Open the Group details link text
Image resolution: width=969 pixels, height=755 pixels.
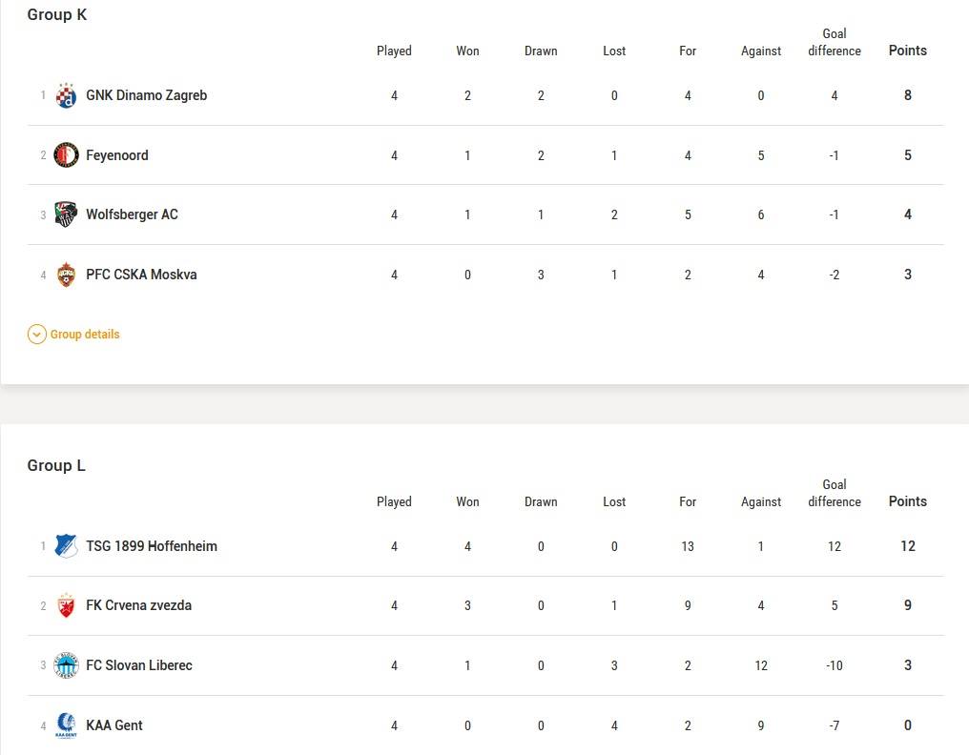[x=85, y=335]
